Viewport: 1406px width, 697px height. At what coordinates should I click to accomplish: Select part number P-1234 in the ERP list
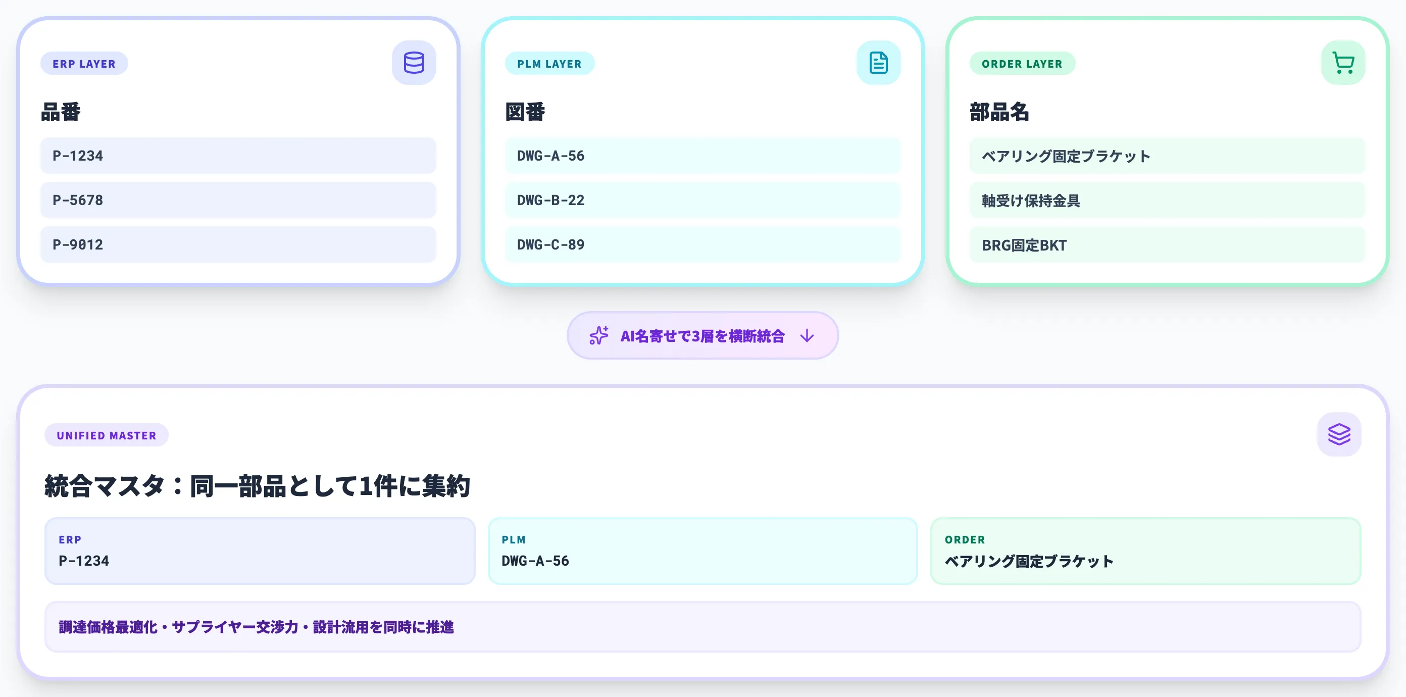point(238,156)
